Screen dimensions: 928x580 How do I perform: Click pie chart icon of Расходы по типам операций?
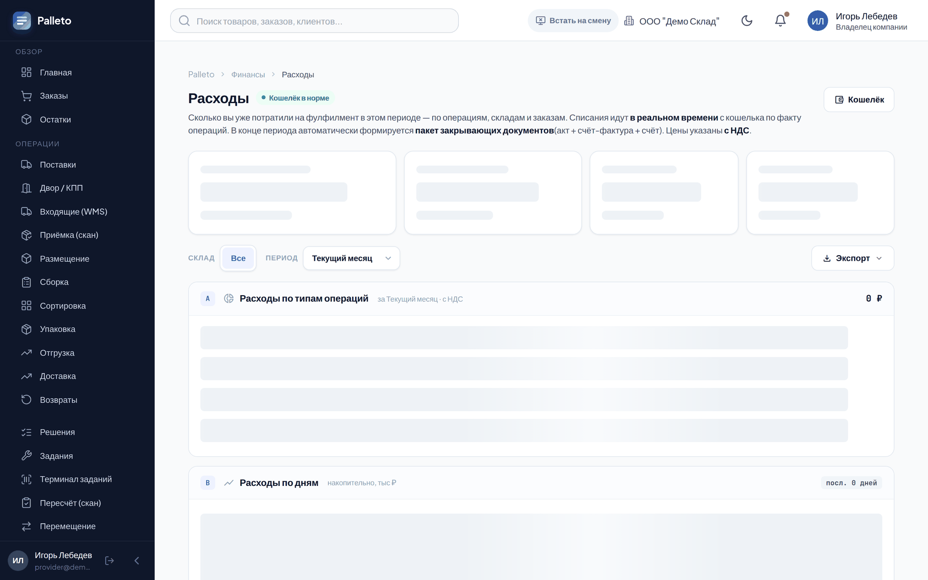click(229, 299)
